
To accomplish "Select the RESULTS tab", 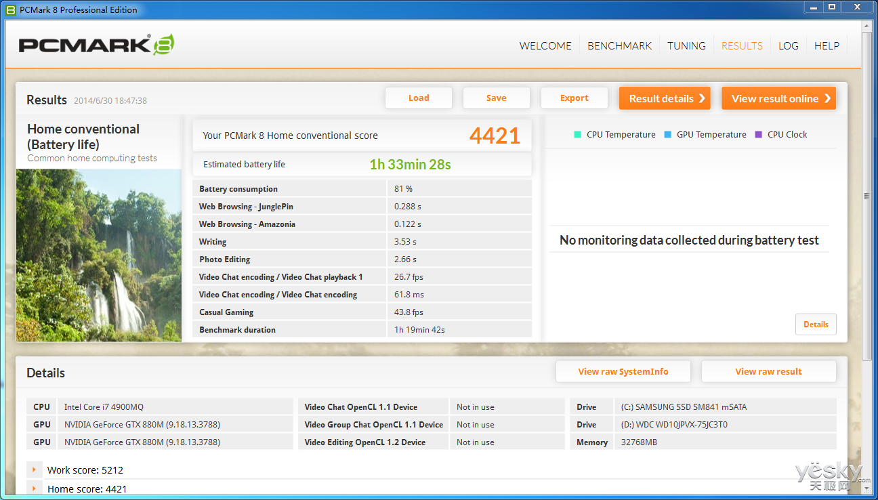I will 742,45.
